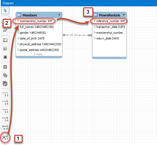The width and height of the screenshot is (157, 145).
Task: Collapse the Members table with arrow
Action: pos(59,15)
